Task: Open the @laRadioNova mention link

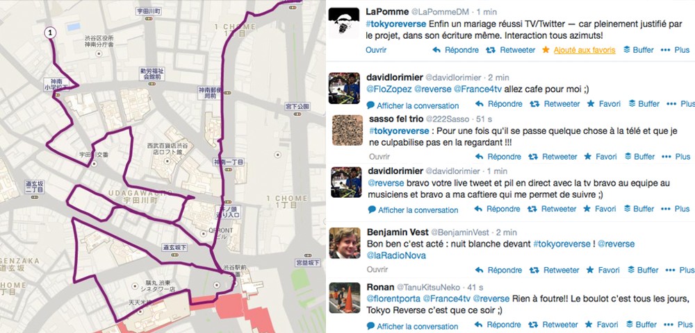Action: click(396, 255)
